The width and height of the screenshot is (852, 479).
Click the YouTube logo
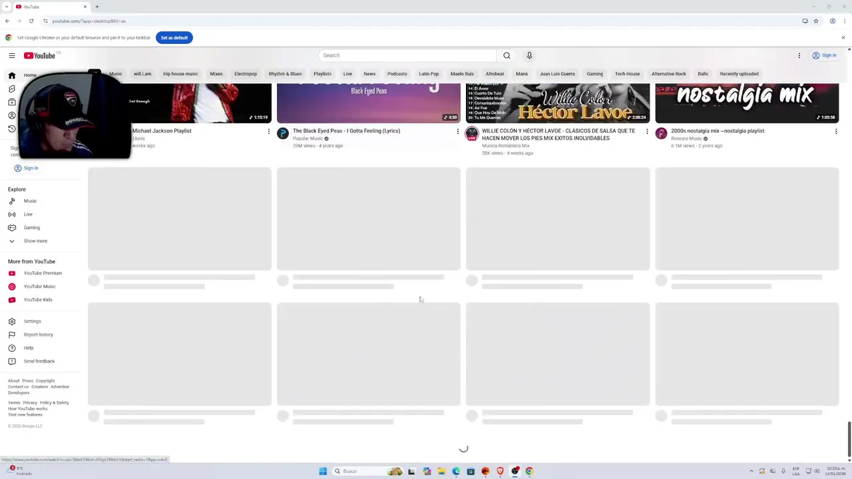[x=40, y=56]
